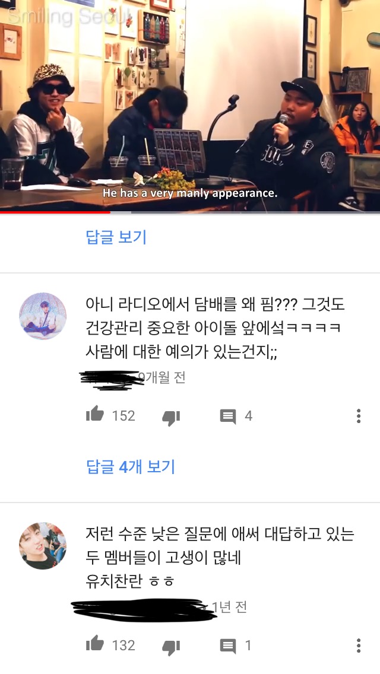Like the comment with 152 likes
This screenshot has height=674, width=380.
point(94,414)
